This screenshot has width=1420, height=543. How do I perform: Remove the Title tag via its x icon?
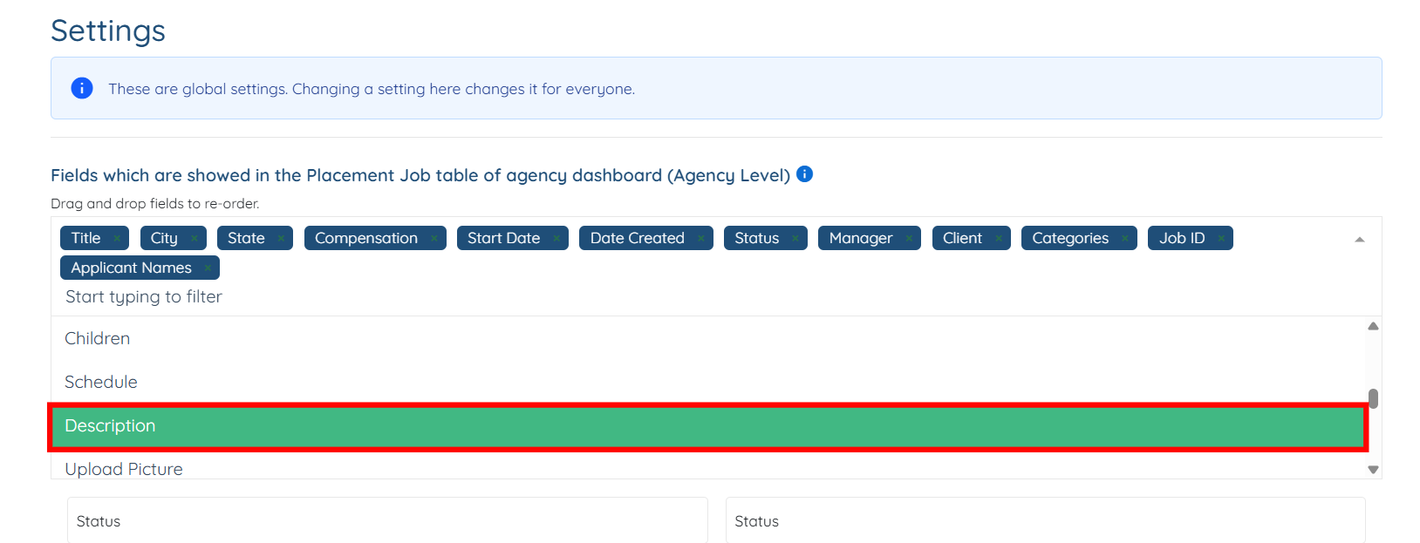pyautogui.click(x=117, y=239)
